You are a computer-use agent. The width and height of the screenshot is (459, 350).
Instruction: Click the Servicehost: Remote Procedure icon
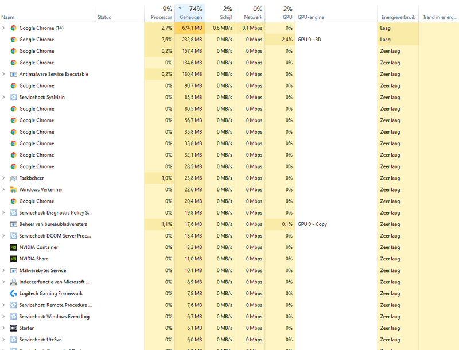coord(13,305)
